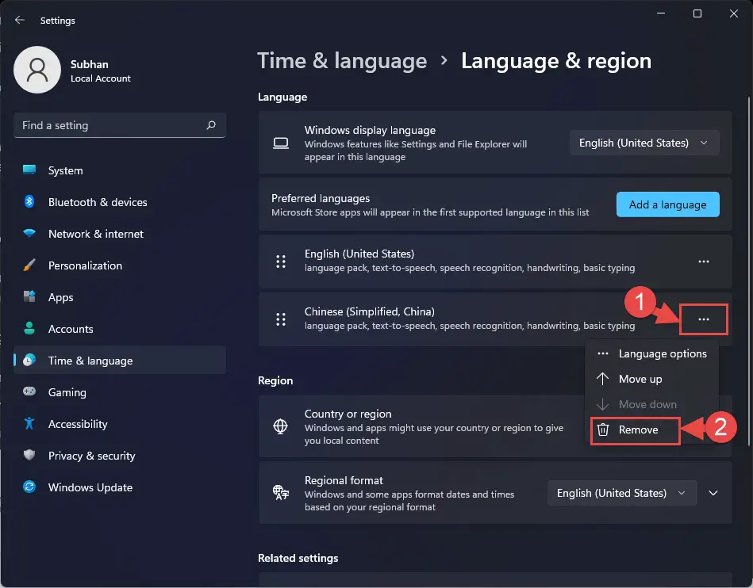Screen dimensions: 753x588
Task: Grab the drag handle for English (United States)
Action: point(281,262)
